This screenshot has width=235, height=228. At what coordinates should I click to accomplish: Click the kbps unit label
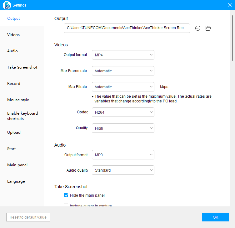164,87
